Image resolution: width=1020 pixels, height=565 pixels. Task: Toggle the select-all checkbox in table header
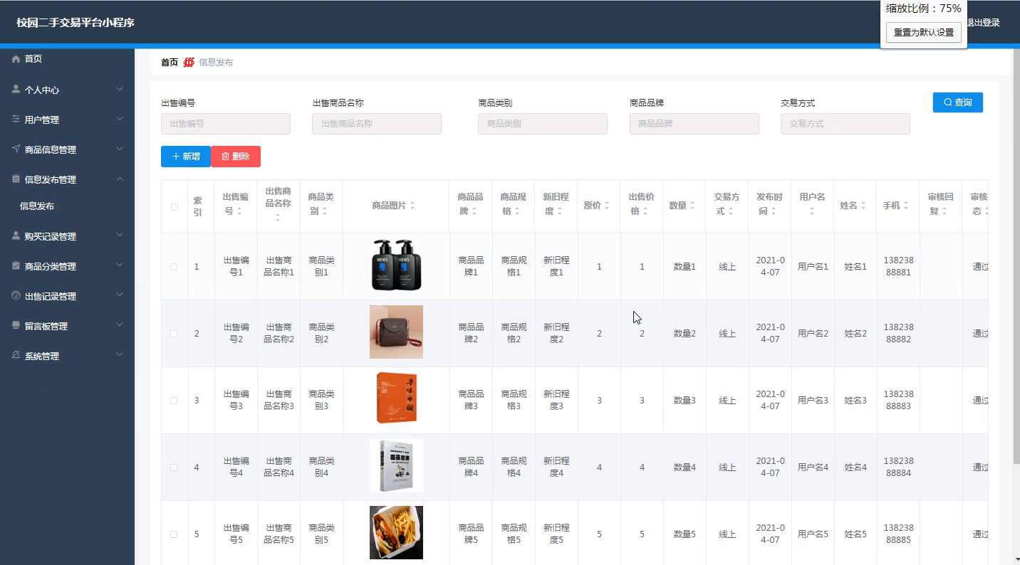(x=175, y=207)
